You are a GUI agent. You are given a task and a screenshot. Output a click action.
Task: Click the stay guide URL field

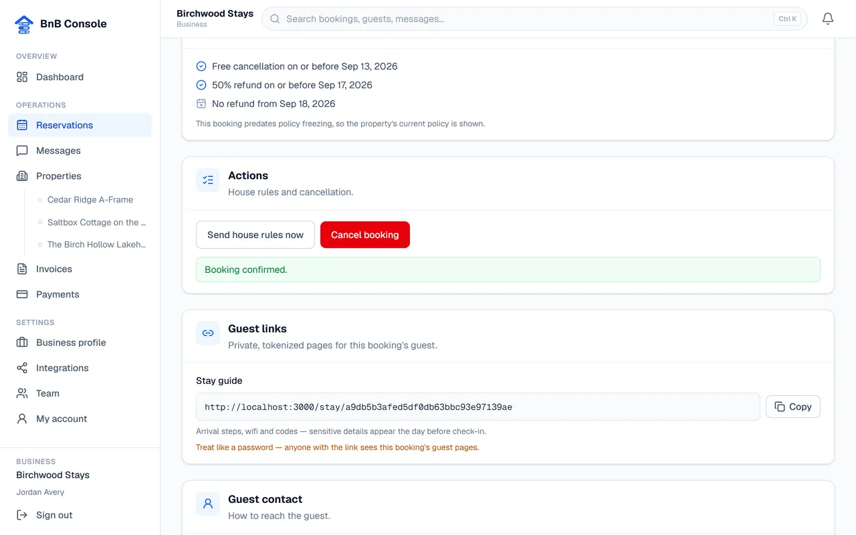[x=478, y=407]
